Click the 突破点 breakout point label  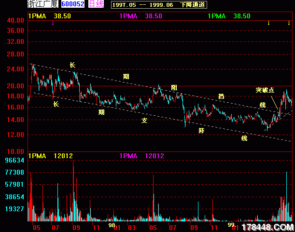click(265, 90)
